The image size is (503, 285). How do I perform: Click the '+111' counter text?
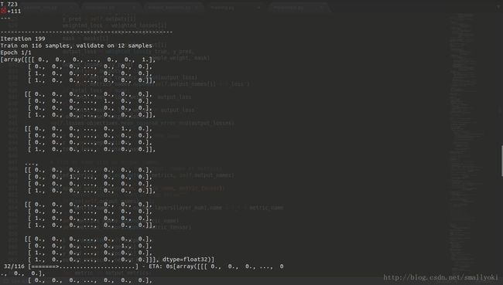pyautogui.click(x=14, y=12)
